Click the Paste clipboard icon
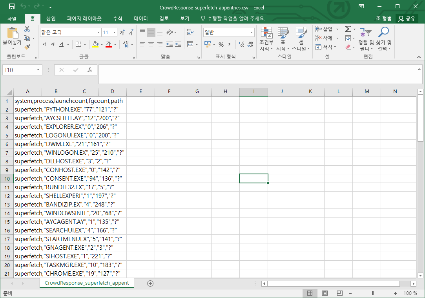Screen dimensions: 425x298 [13, 33]
